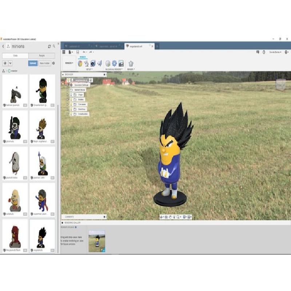Capture Image with the picture-save icon

[x=121, y=63]
